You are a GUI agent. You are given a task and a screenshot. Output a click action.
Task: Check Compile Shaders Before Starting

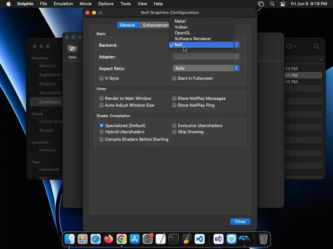pyautogui.click(x=101, y=139)
